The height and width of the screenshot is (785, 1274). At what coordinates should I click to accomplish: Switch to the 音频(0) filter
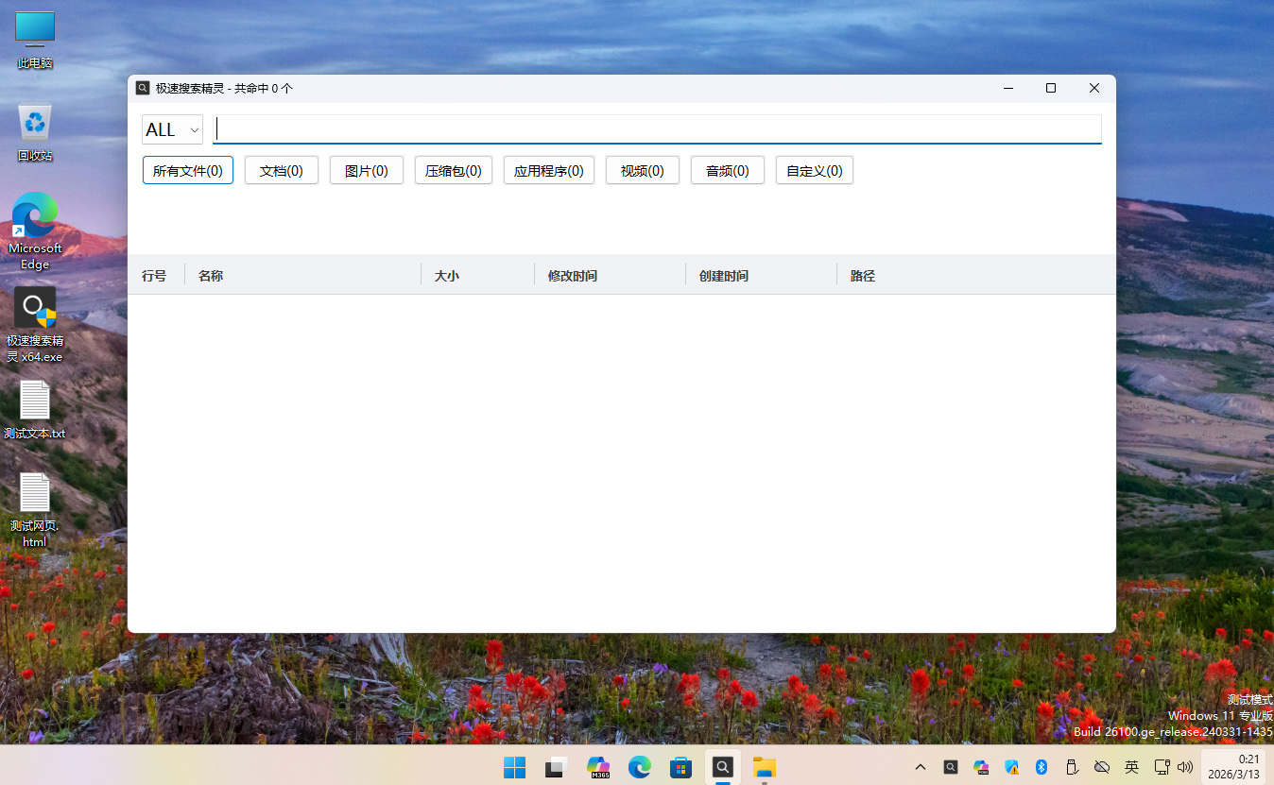[x=728, y=171]
